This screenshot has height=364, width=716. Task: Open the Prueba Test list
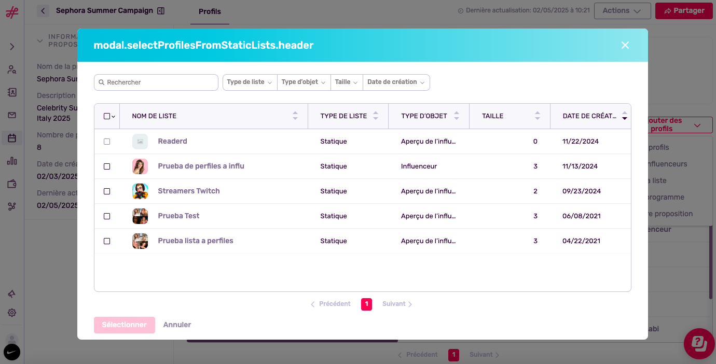click(179, 216)
